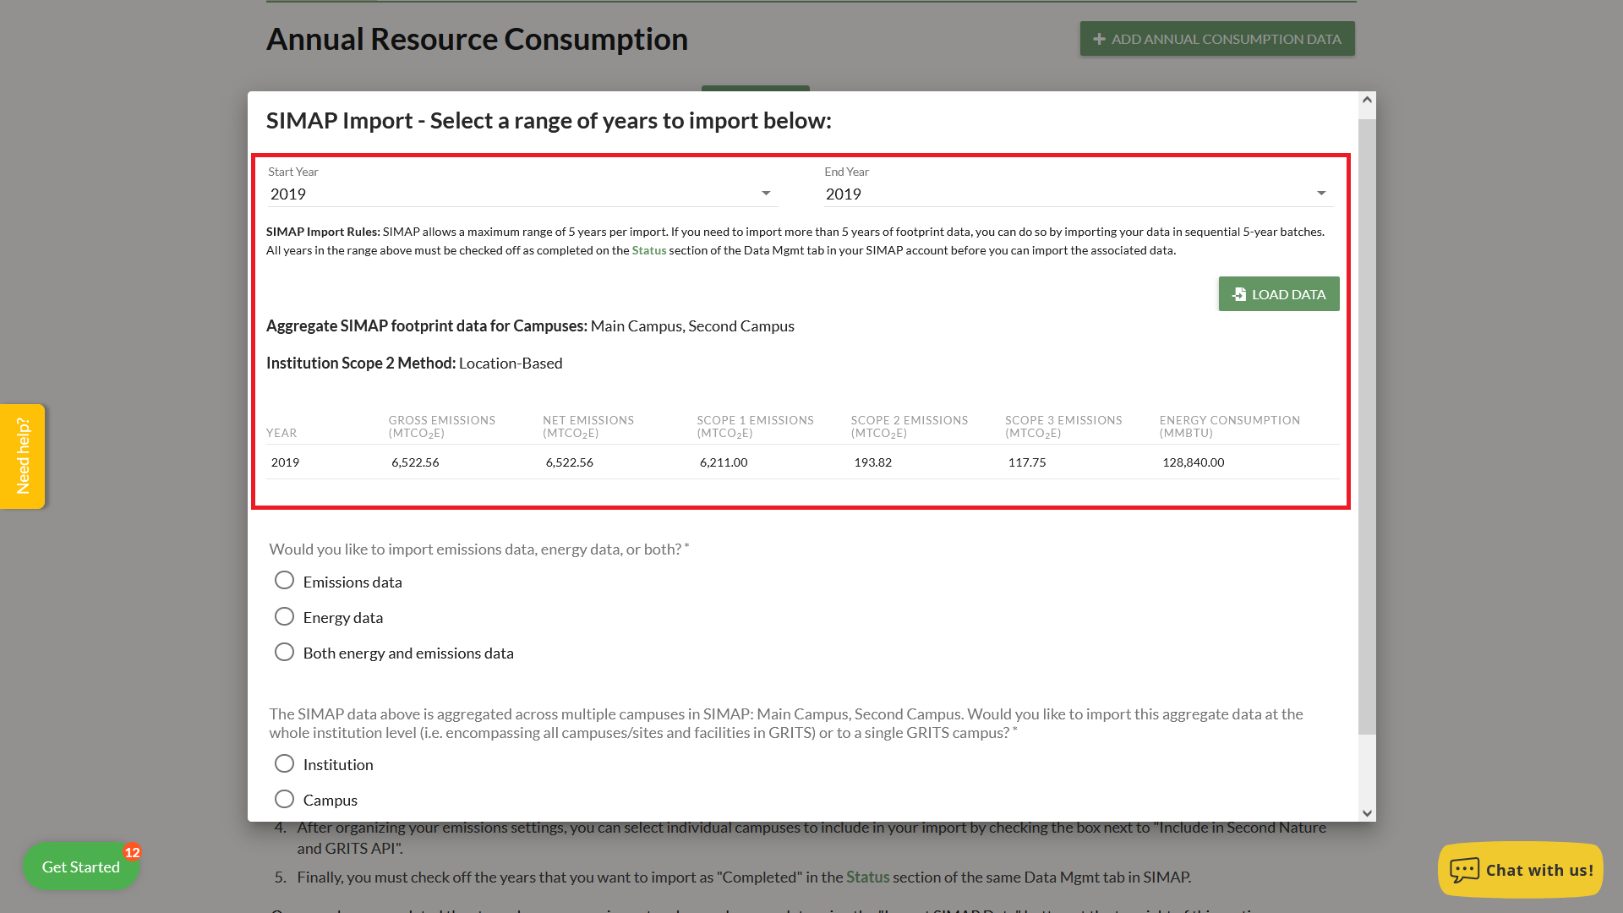Click the Year column header
Image resolution: width=1623 pixels, height=913 pixels.
point(281,433)
